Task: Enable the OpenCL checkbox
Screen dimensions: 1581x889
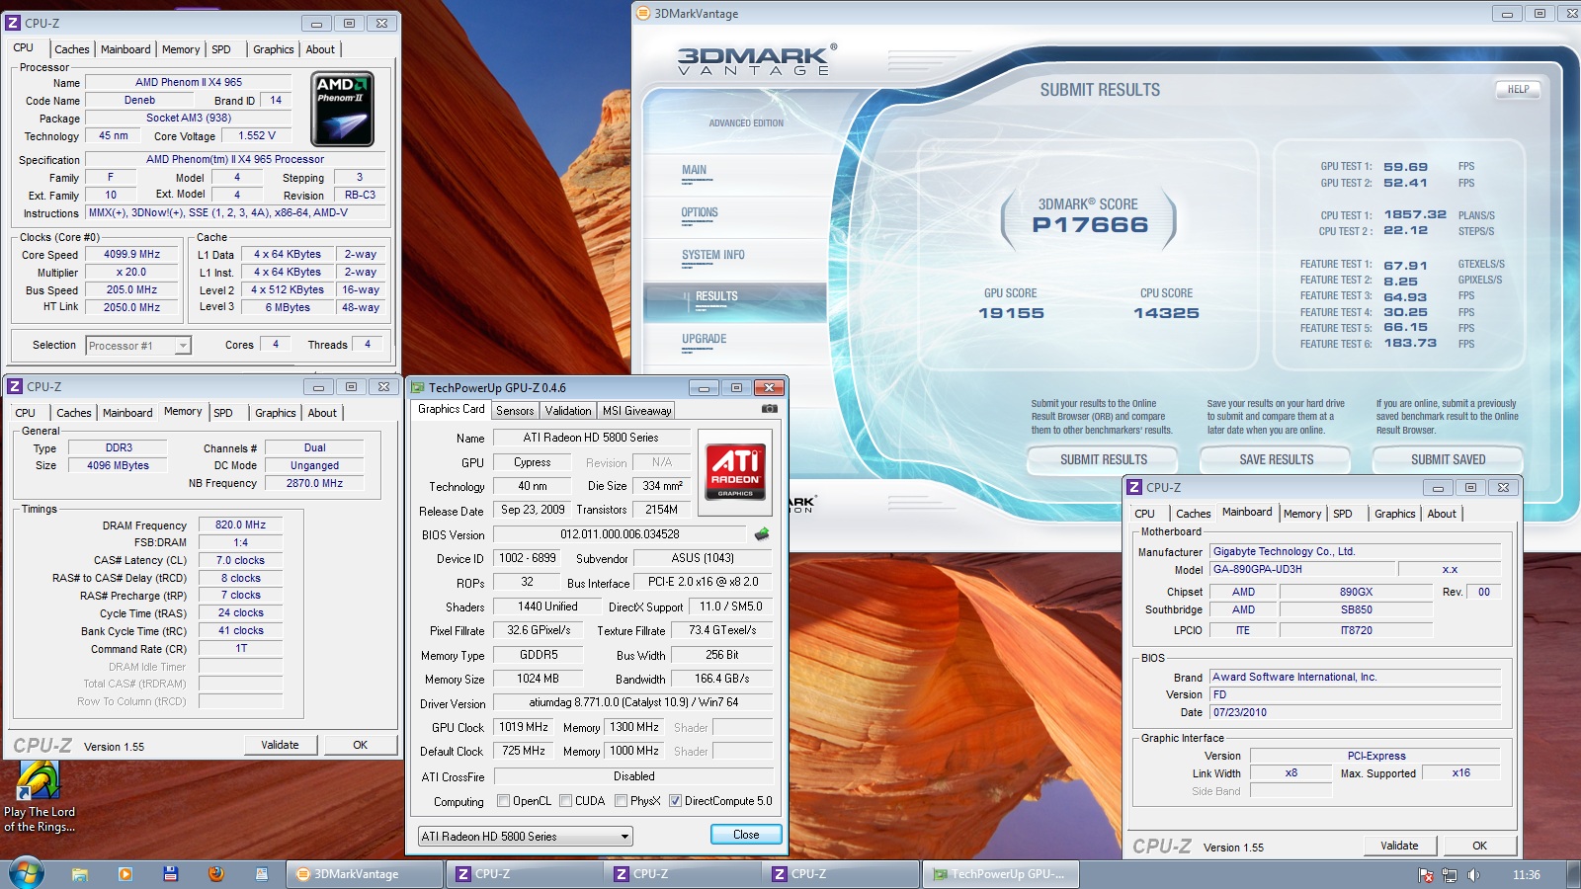Action: (x=504, y=801)
